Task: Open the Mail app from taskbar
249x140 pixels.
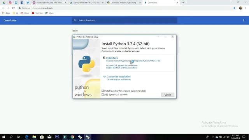Action: pyautogui.click(x=49, y=137)
